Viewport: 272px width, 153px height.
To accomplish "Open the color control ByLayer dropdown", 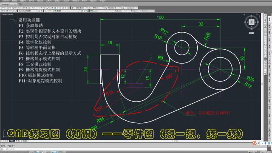I will pos(98,11).
